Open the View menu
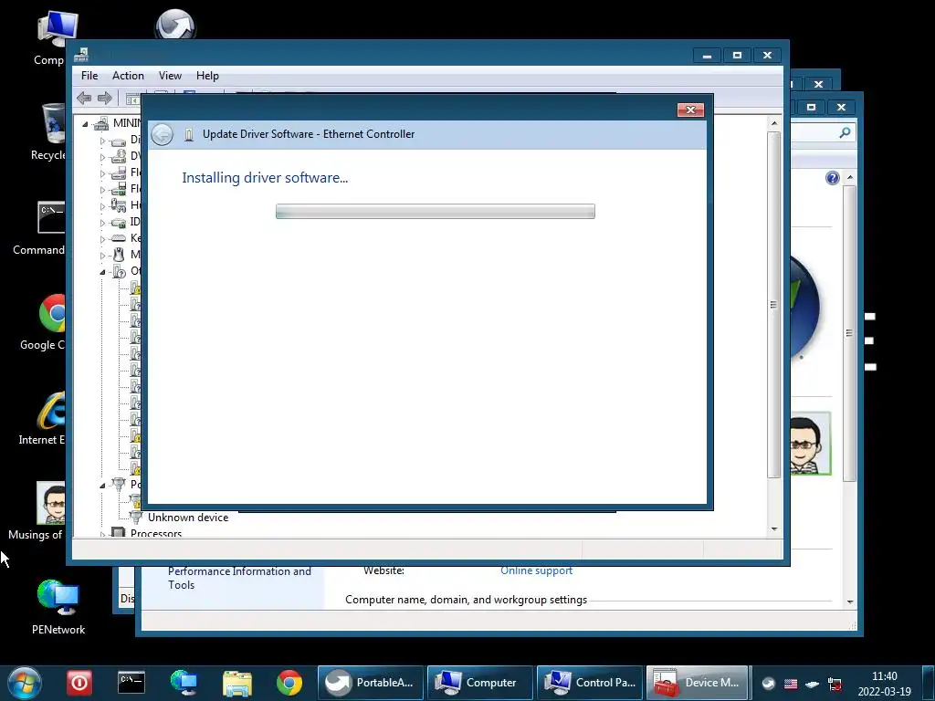The width and height of the screenshot is (935, 701). [170, 76]
